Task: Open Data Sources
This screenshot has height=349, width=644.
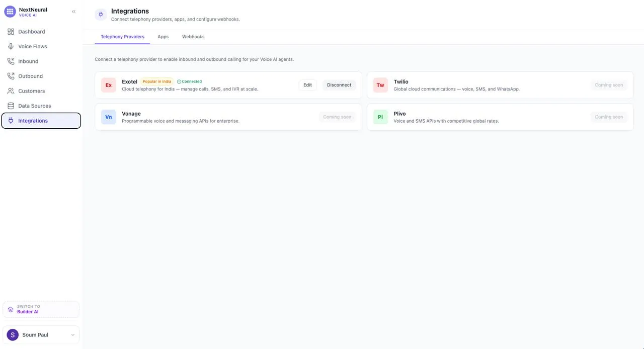Action: tap(41, 106)
